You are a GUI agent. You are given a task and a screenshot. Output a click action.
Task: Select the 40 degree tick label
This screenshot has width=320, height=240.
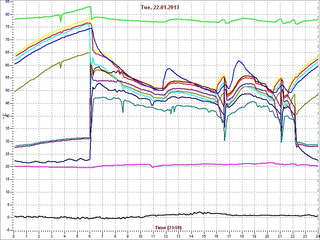click(7, 116)
